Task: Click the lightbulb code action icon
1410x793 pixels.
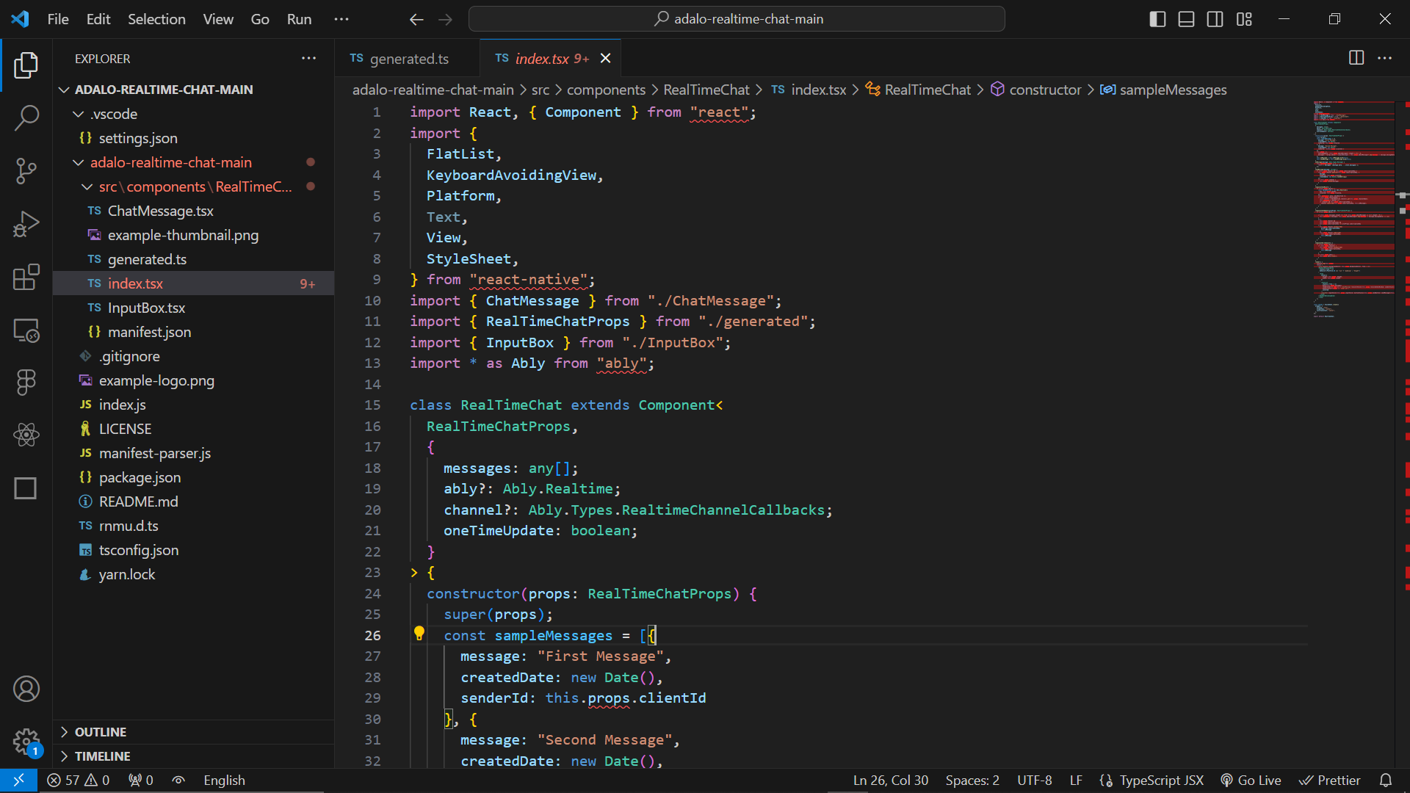Action: click(x=419, y=634)
